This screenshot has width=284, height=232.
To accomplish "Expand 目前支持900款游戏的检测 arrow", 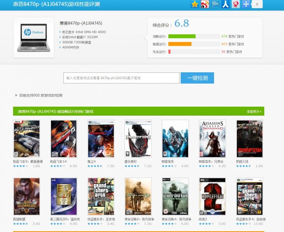I will (16, 95).
